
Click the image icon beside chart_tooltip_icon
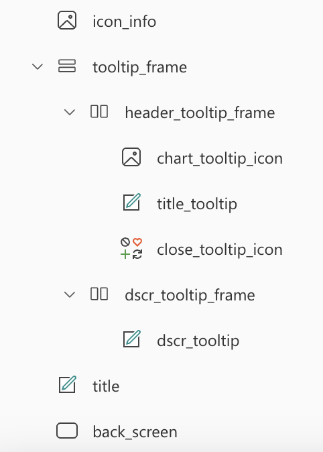(x=131, y=157)
